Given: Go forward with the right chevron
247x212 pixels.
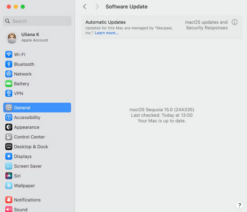Looking at the screenshot, I should tap(97, 7).
